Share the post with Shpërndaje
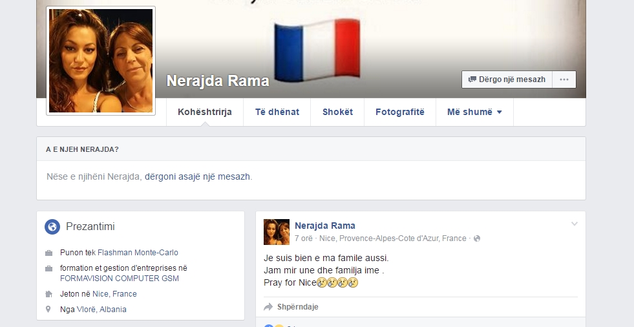Screen dimensions: 634x327 click(291, 307)
